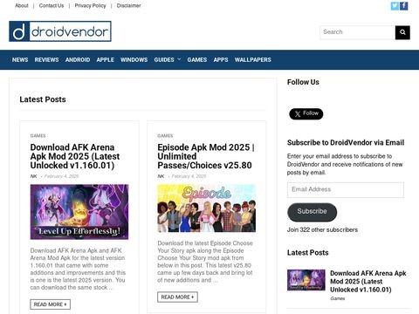This screenshot has width=419, height=314.
Task: Open the Twitter icon in header
Action: pos(395,6)
